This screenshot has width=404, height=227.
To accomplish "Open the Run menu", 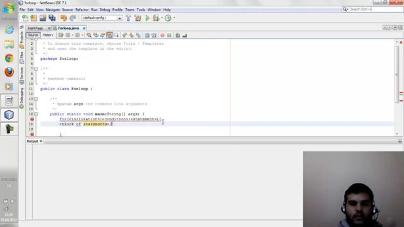I will coord(94,10).
